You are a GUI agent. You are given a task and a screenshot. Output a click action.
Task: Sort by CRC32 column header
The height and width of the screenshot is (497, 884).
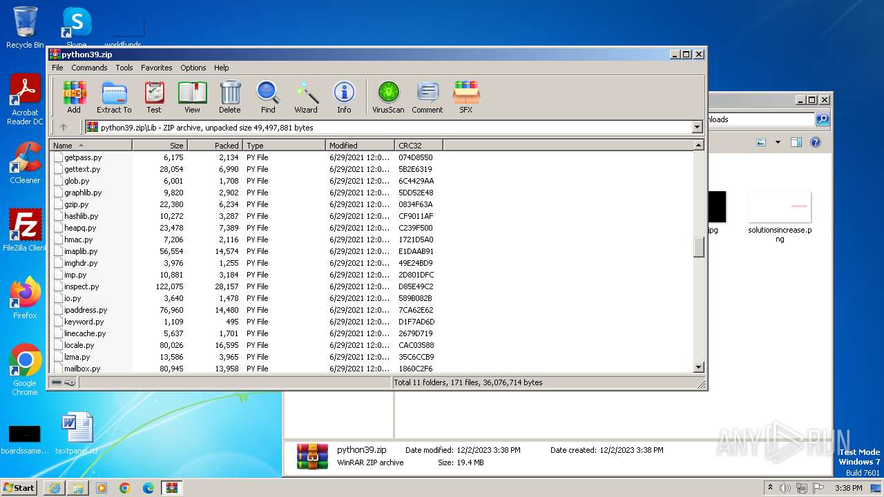[419, 145]
